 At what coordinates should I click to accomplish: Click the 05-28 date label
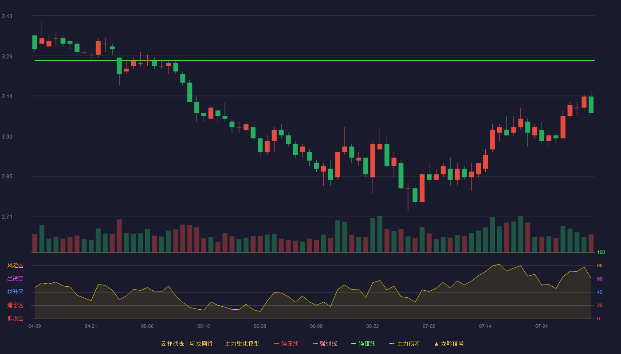coord(260,326)
